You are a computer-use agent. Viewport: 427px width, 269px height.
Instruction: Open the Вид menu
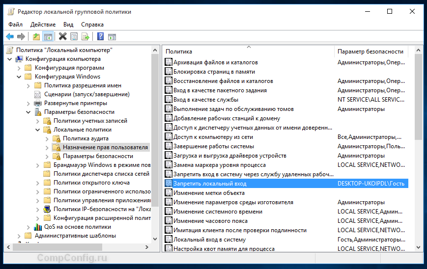click(x=68, y=25)
